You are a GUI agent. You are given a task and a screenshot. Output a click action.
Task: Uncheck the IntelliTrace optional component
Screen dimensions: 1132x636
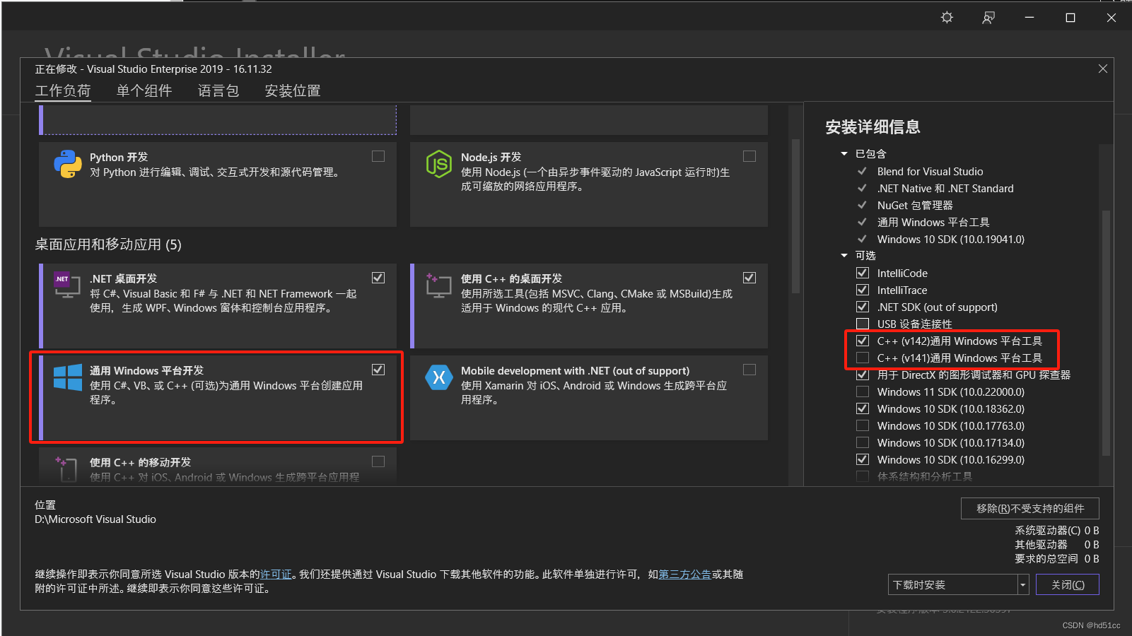coord(863,290)
